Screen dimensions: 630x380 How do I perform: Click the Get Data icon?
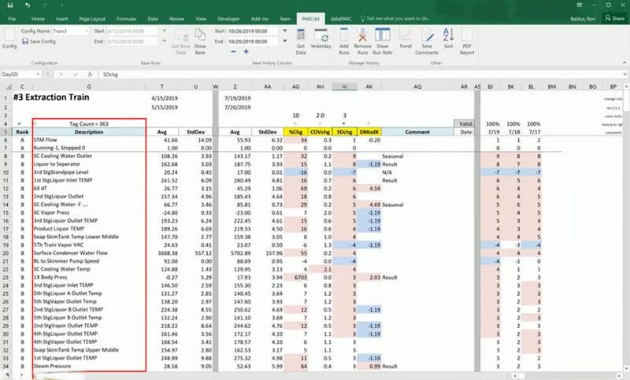coord(301,42)
